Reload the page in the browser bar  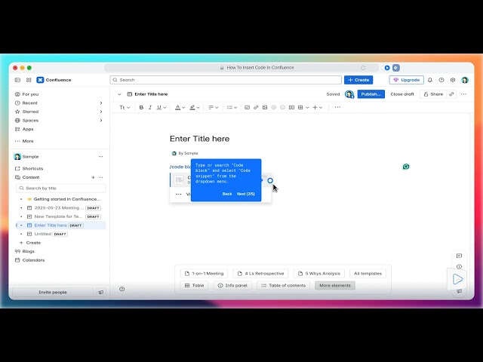click(x=363, y=68)
